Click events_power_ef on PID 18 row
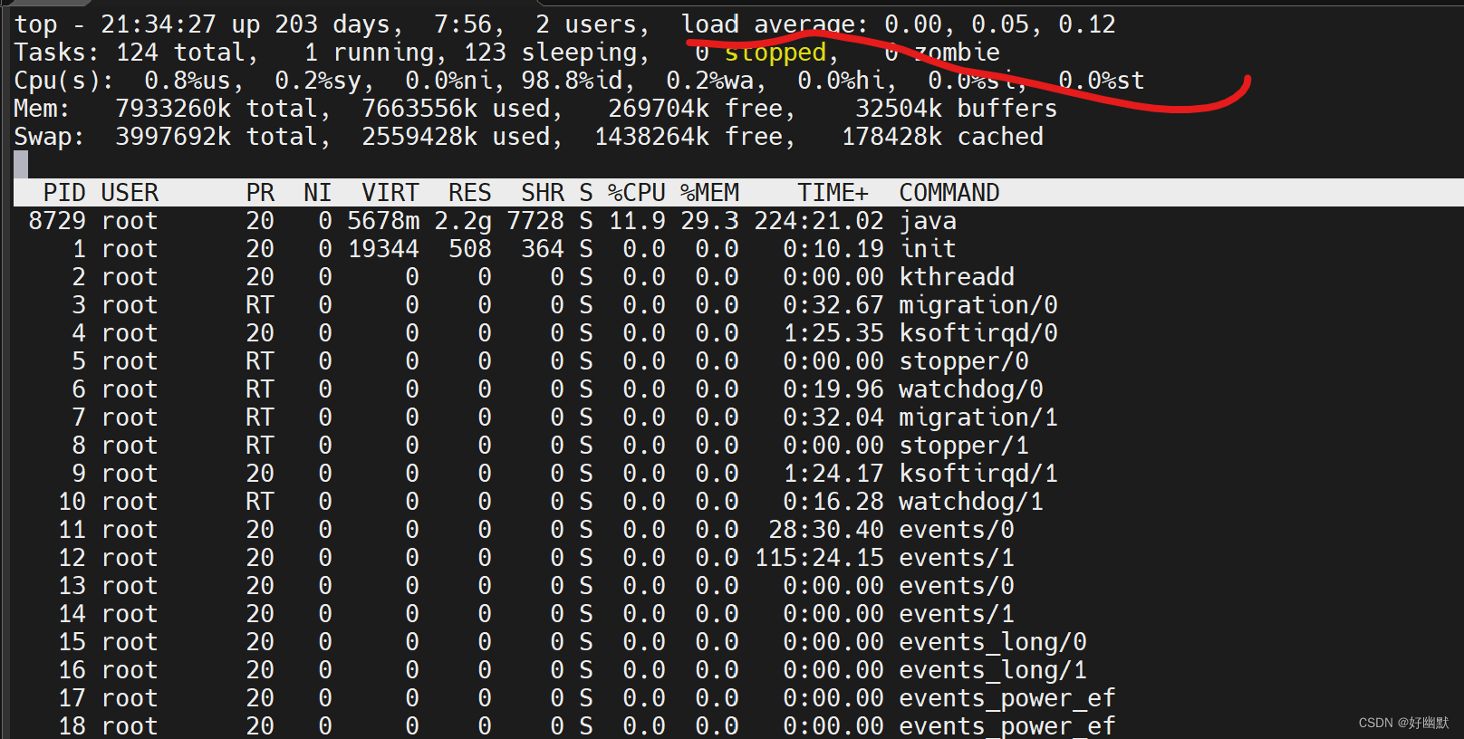 pyautogui.click(x=1007, y=726)
